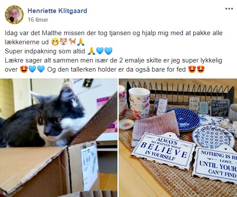237x197 pixels.
Task: Click Henriette Klitgaard's profile picture
Action: pyautogui.click(x=14, y=15)
